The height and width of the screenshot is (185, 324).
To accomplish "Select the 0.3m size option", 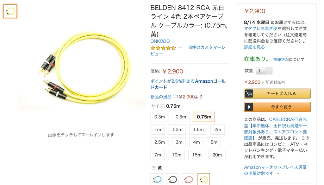I will pyautogui.click(x=159, y=117).
